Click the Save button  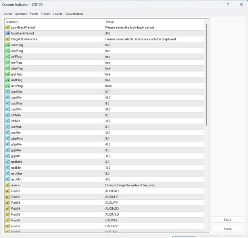coord(228,229)
